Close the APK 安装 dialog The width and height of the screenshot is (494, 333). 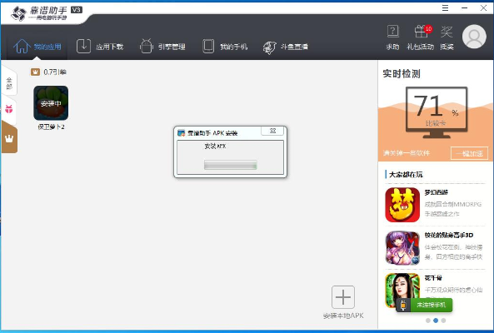273,131
